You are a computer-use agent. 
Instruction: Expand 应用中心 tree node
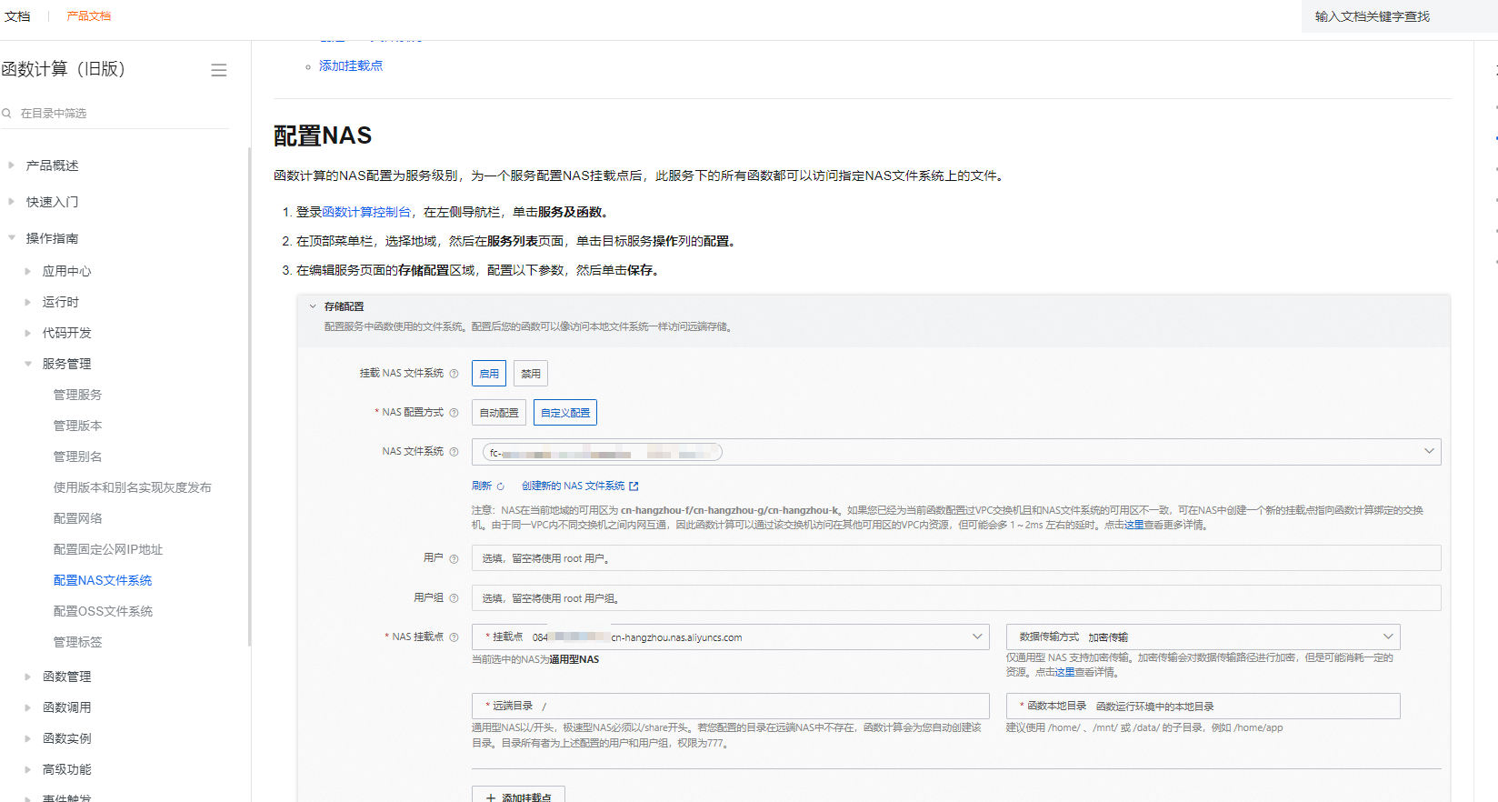pyautogui.click(x=27, y=271)
